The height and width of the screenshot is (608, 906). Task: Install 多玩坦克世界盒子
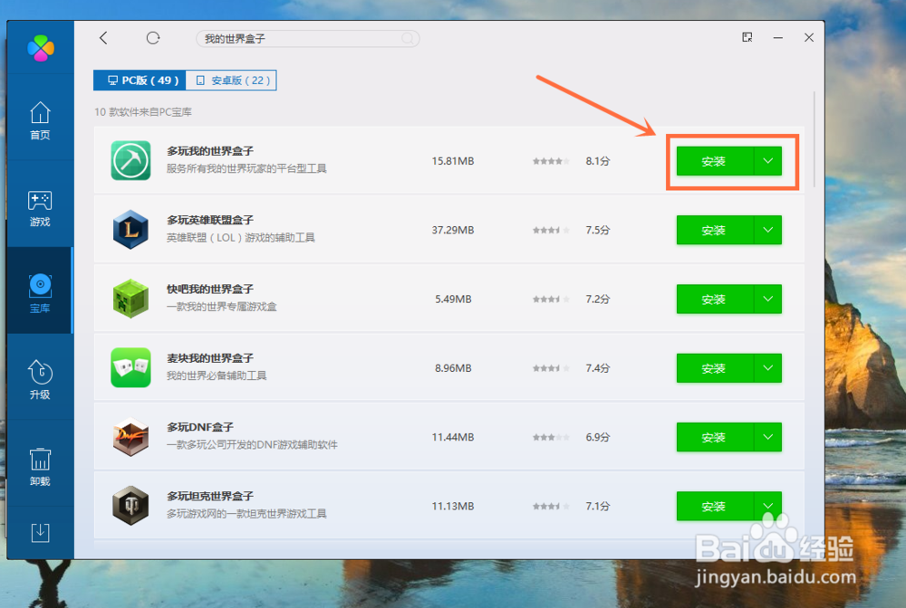715,506
